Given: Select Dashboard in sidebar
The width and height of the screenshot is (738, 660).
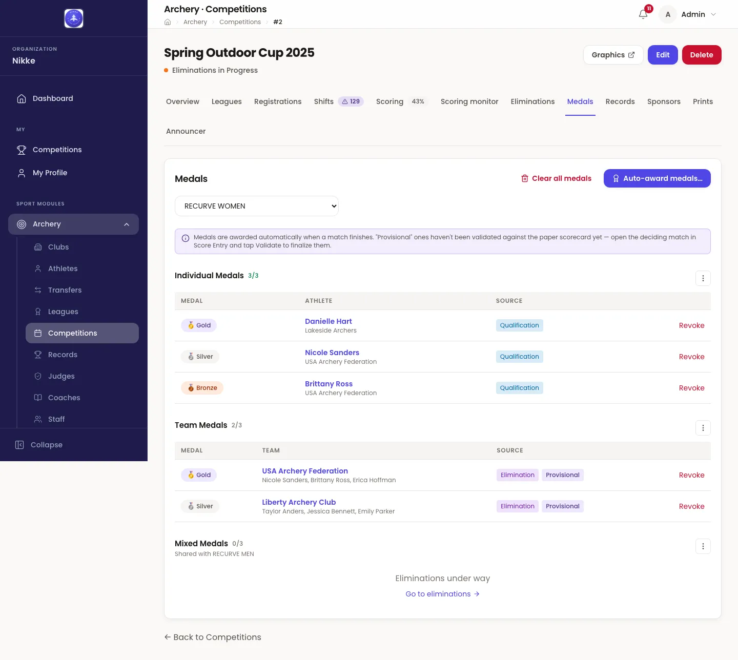Looking at the screenshot, I should tap(53, 98).
